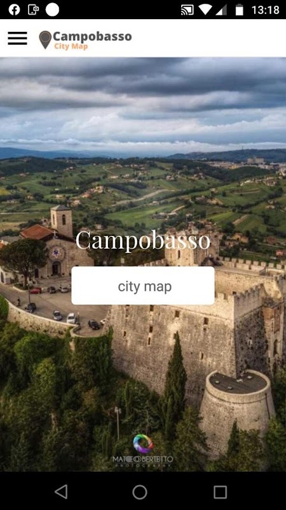Open the Facebook notification icon in status bar
The image size is (286, 510).
click(14, 10)
